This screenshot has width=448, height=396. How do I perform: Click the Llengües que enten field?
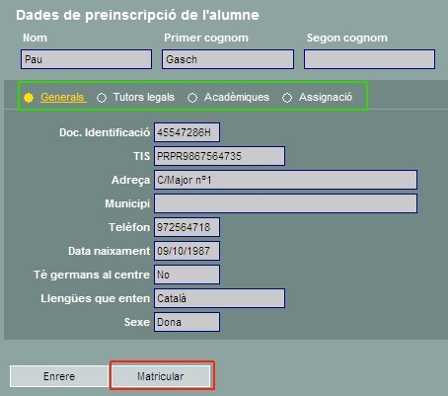(x=219, y=298)
